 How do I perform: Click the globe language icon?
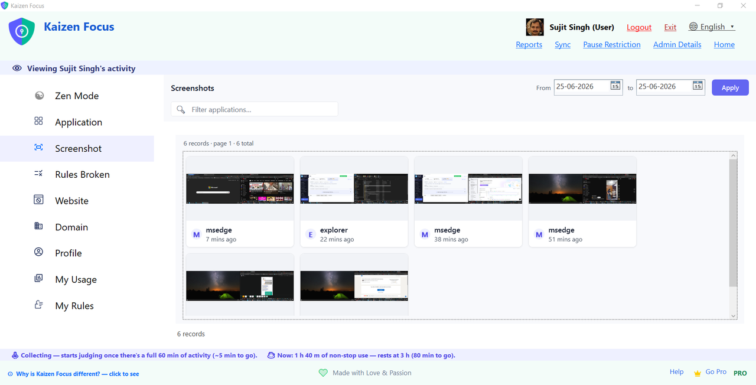click(x=693, y=27)
